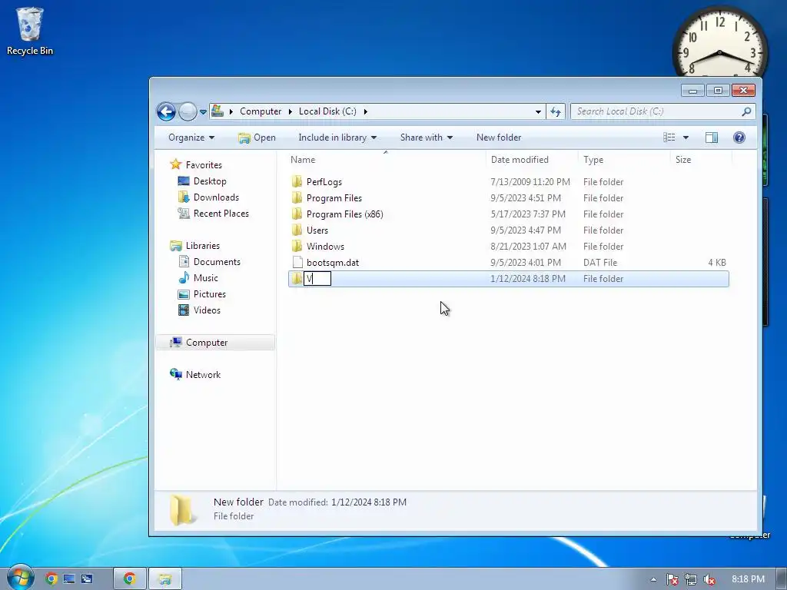Open the Pictures library
This screenshot has width=787, height=590.
(x=210, y=294)
